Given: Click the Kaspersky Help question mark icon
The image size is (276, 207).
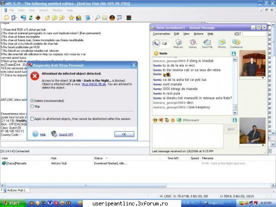Looking at the screenshot, I should (x=35, y=134).
